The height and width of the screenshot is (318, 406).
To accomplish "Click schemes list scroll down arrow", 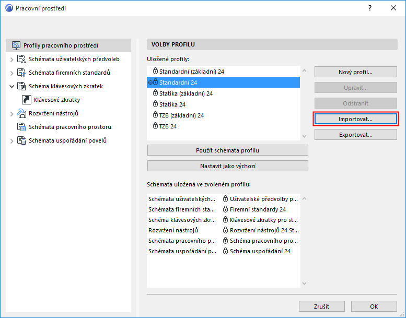I will [x=305, y=284].
